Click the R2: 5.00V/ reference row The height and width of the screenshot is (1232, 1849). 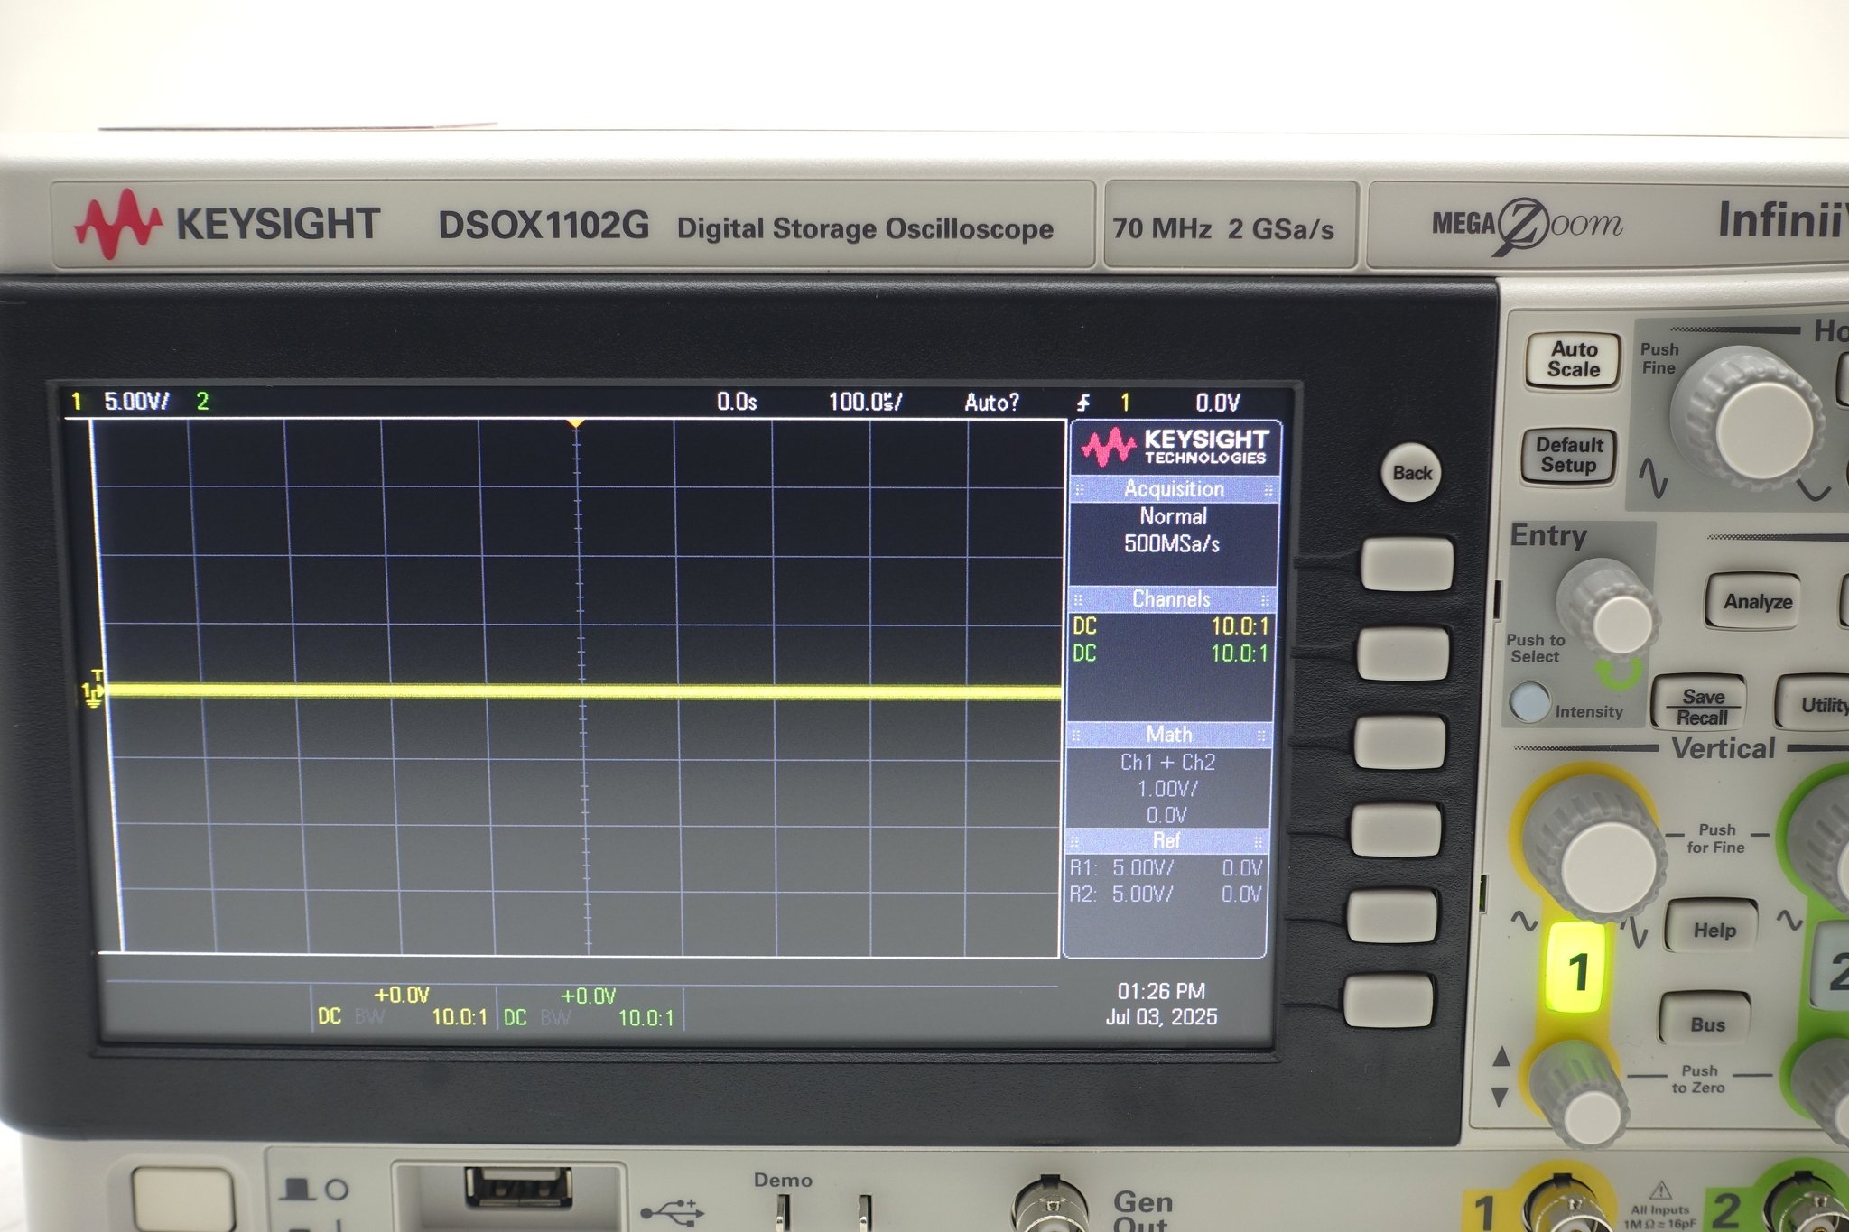tap(1165, 894)
